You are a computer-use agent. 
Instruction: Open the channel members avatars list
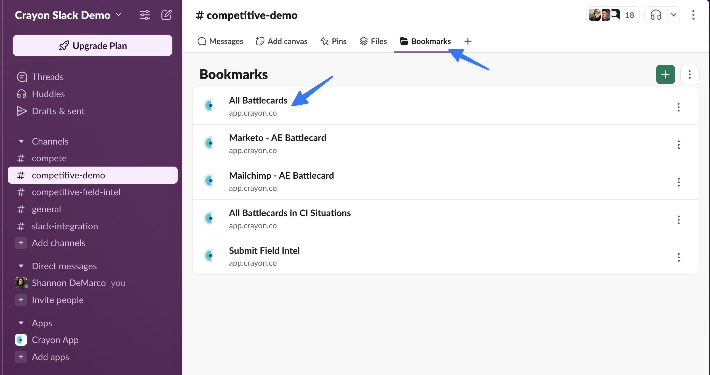[x=612, y=15]
